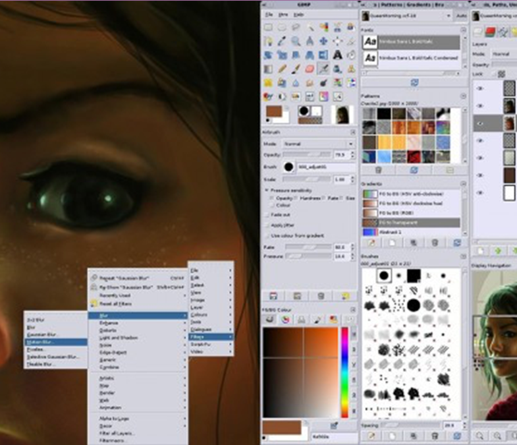Image resolution: width=517 pixels, height=445 pixels.
Task: Select the Ink tool
Action: (x=337, y=69)
